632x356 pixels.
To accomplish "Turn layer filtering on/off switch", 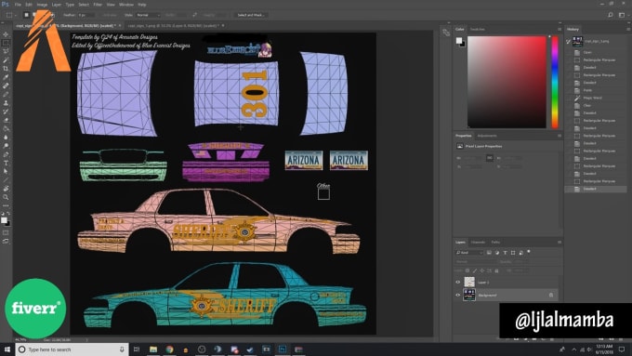I will [x=529, y=252].
